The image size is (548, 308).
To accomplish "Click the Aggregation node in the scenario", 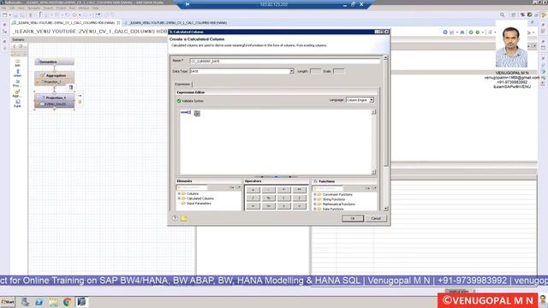I will [54, 75].
